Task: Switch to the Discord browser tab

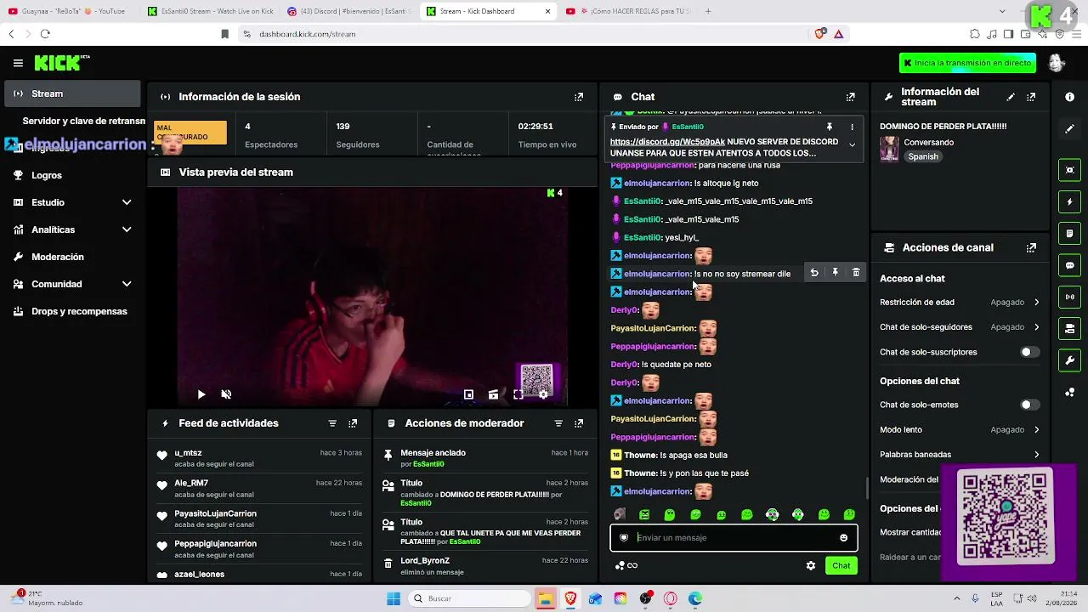Action: (348, 11)
